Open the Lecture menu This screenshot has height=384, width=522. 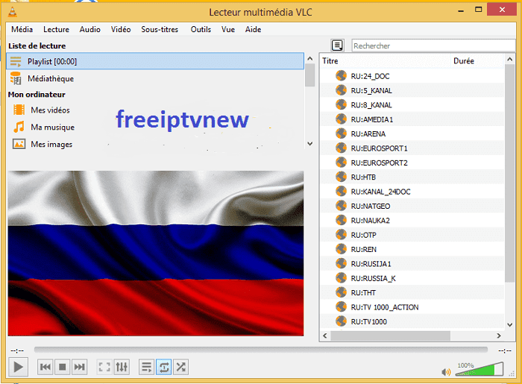pyautogui.click(x=56, y=29)
